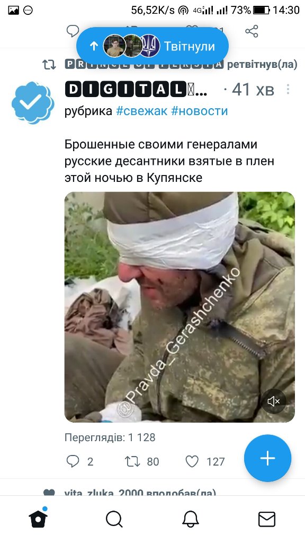Open the Notifications bell tab

point(191,519)
